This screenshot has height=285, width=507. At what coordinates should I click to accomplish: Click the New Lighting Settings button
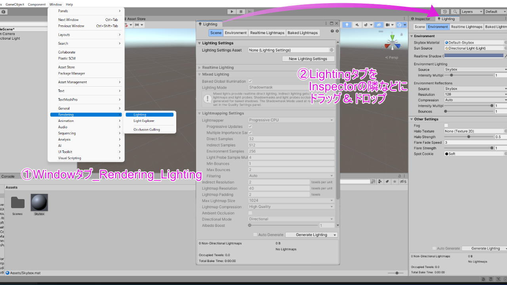tap(308, 59)
